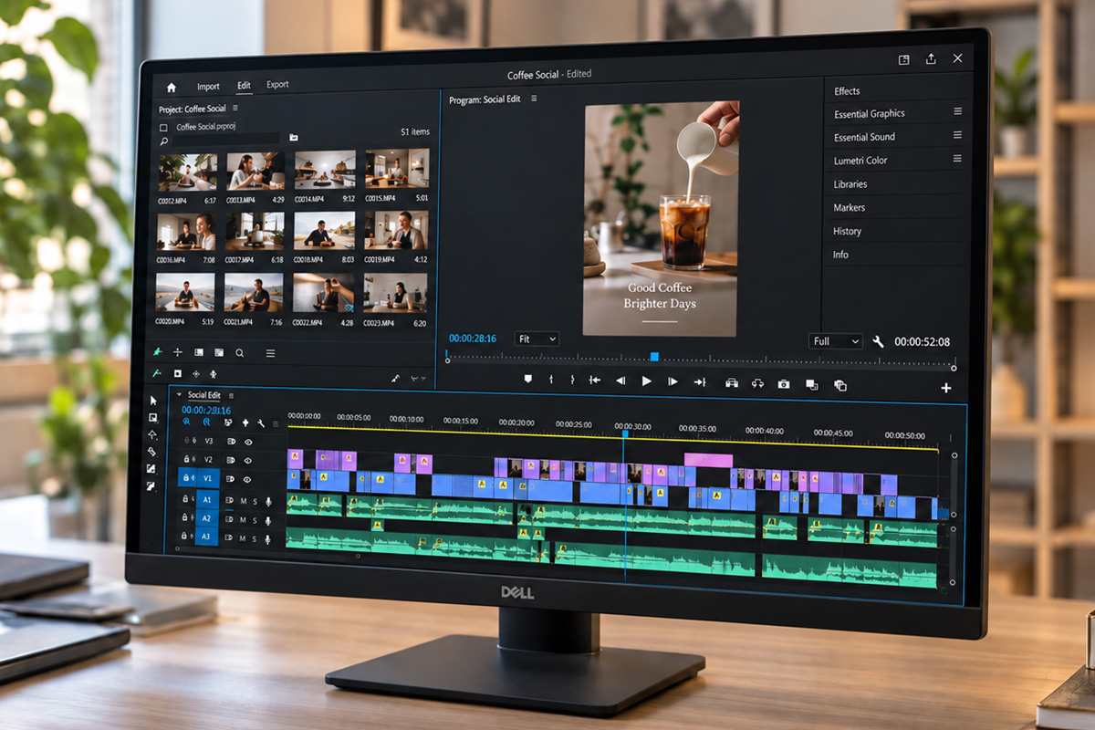Viewport: 1095px width, 730px height.
Task: Open the button editor plus icon
Action: pos(946,388)
